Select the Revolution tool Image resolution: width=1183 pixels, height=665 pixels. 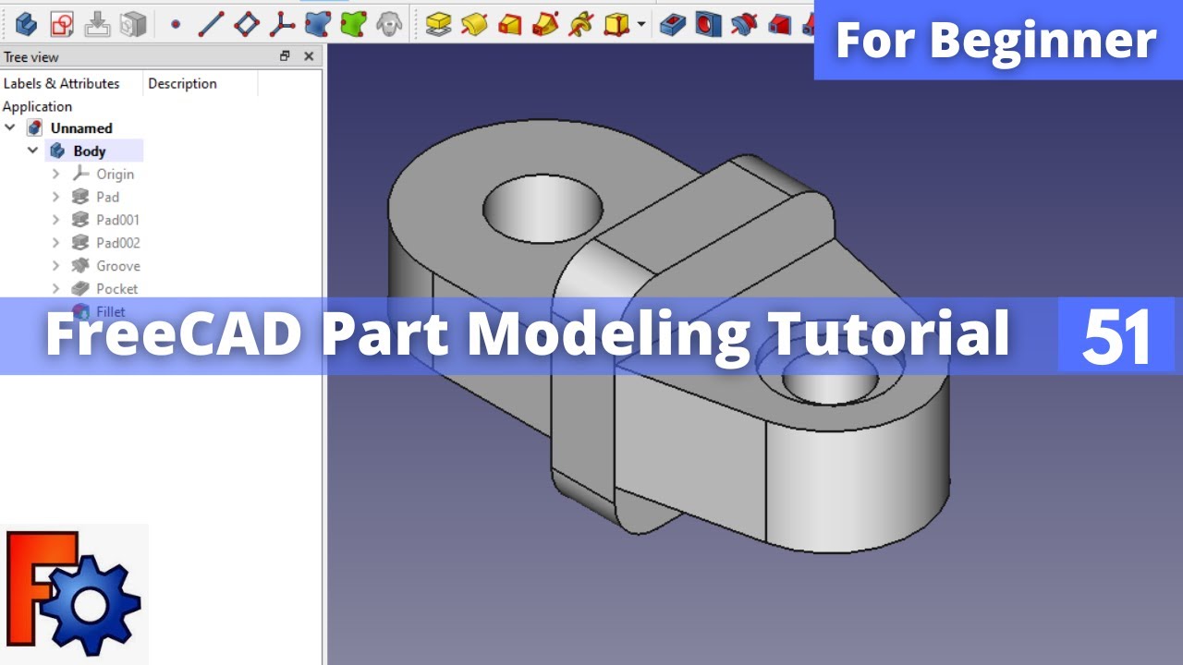tap(474, 24)
